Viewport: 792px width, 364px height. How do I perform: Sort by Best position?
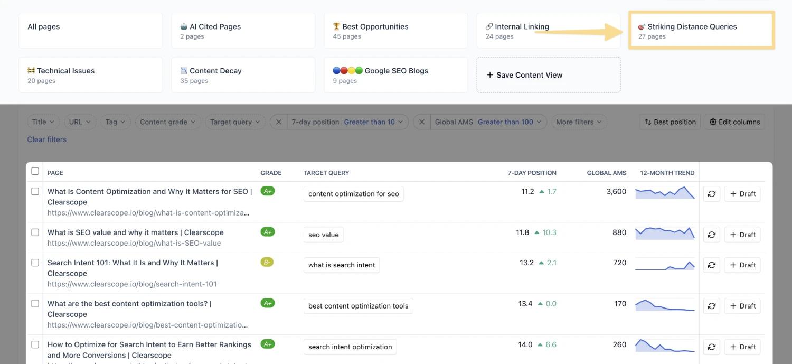click(670, 122)
